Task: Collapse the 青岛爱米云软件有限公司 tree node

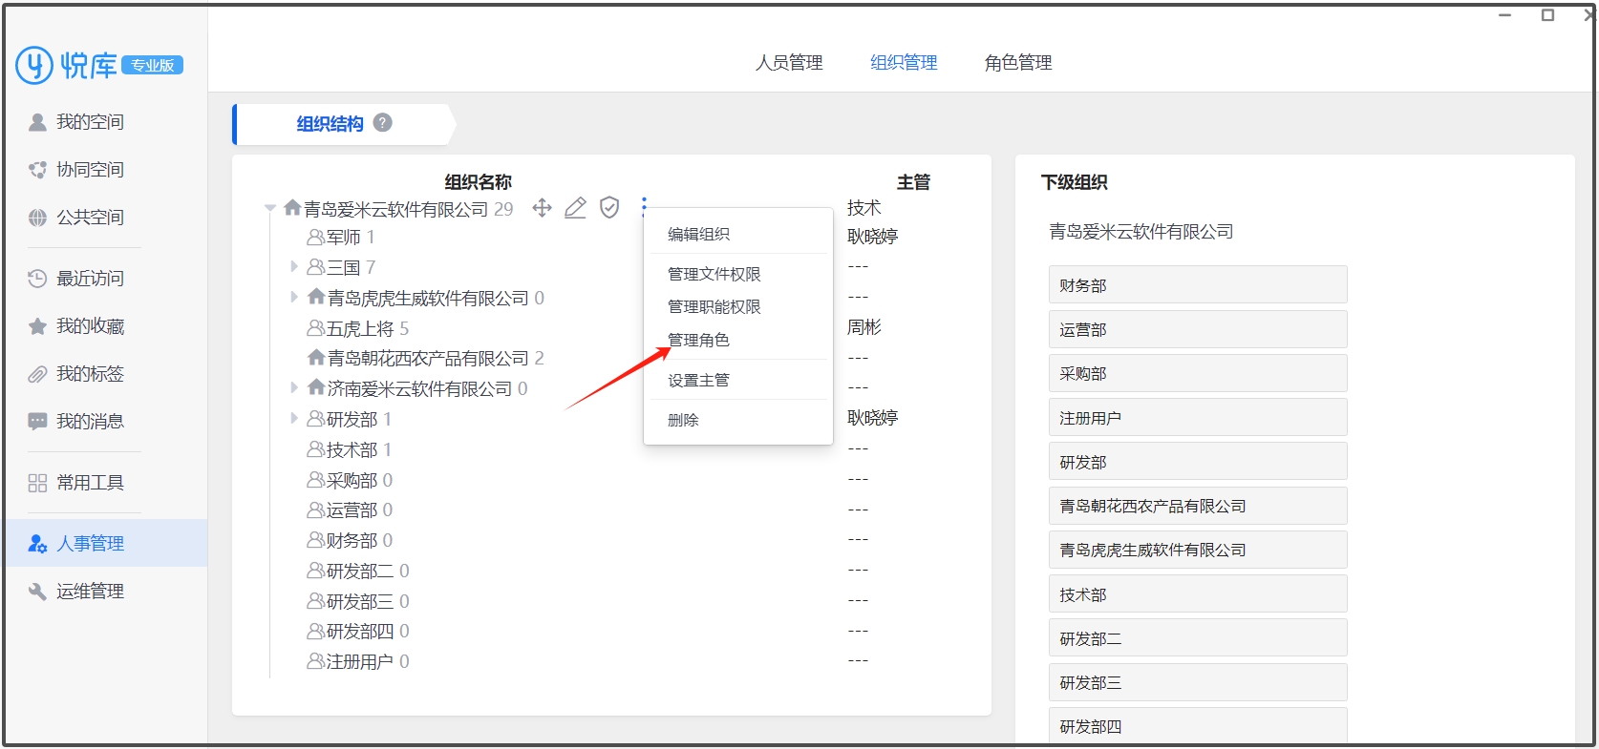Action: 270,208
